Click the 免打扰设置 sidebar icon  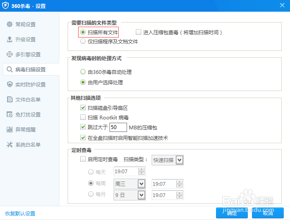tap(10, 114)
